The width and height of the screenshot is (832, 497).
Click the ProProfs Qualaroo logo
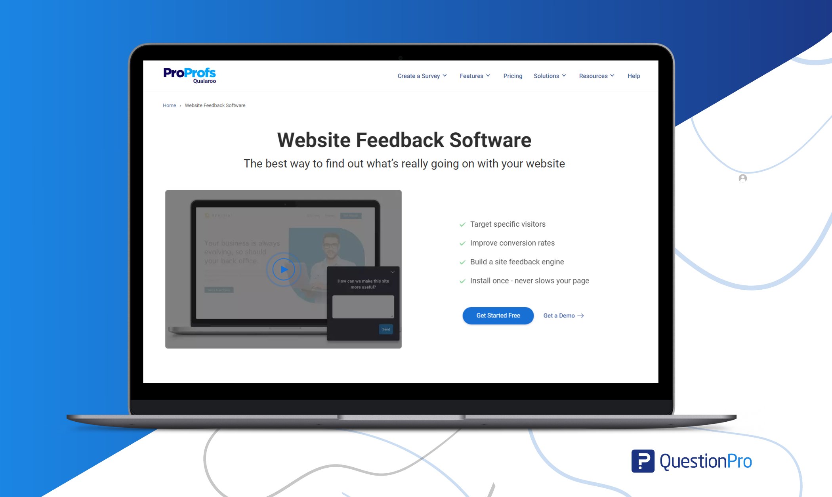191,75
